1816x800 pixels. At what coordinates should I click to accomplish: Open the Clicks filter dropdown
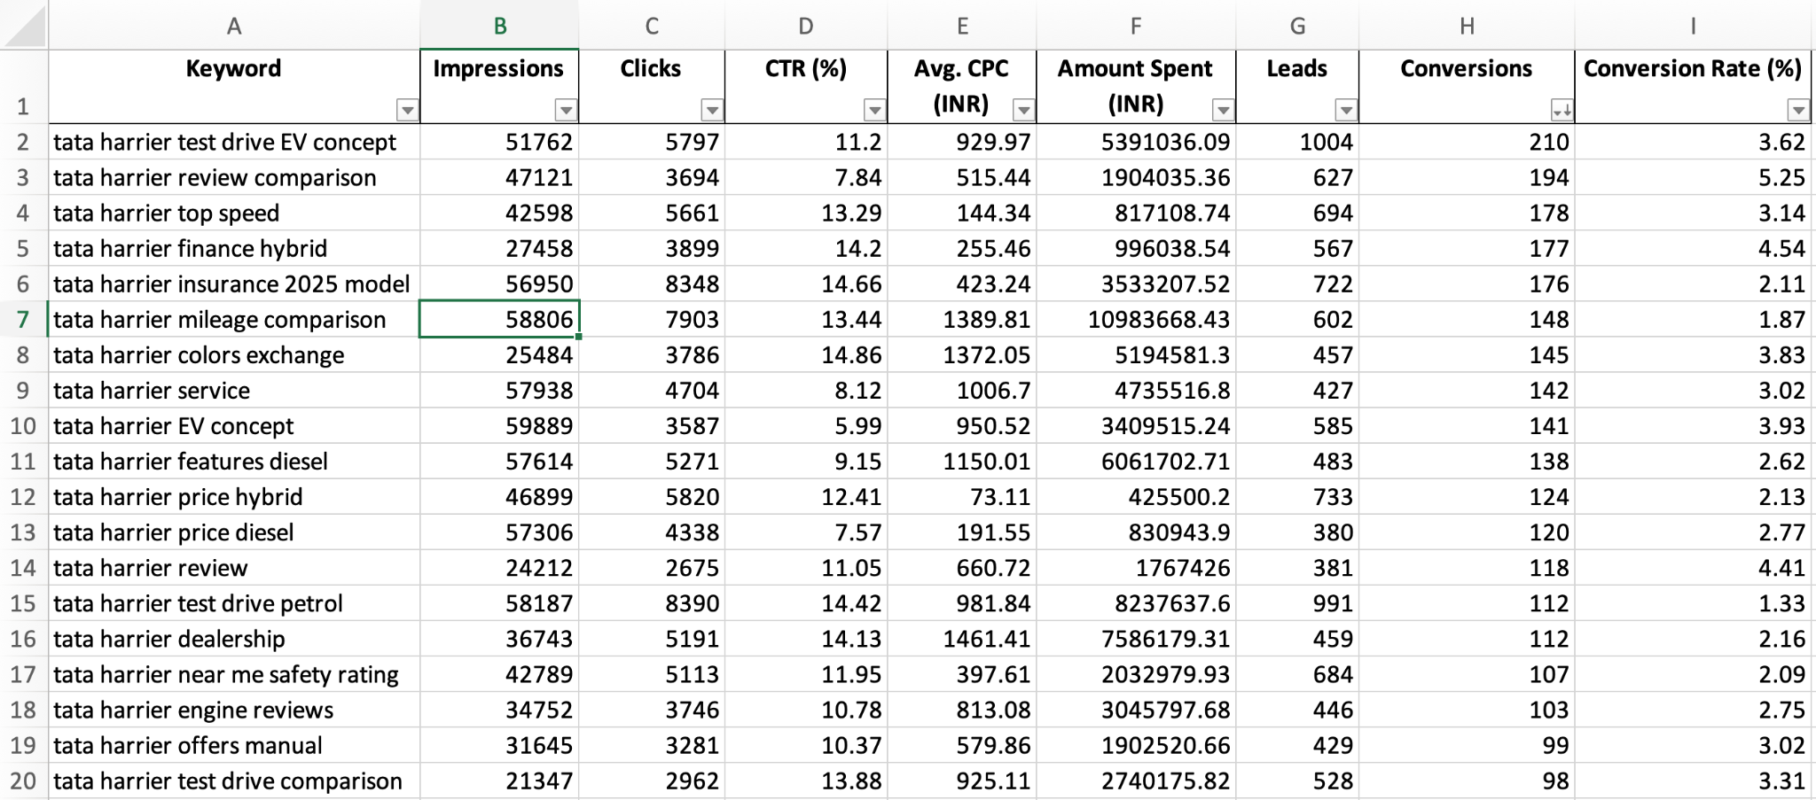pos(712,109)
